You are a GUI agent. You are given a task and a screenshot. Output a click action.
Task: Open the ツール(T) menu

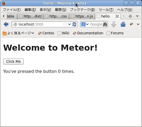point(106,10)
